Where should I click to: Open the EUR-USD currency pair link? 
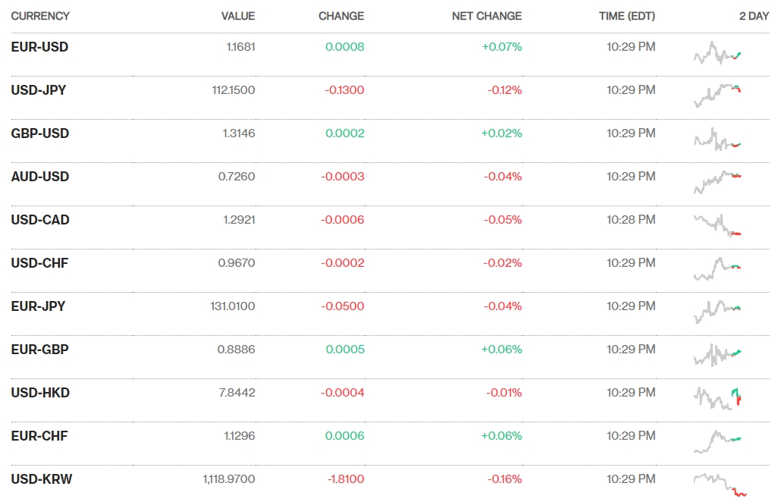coord(39,47)
